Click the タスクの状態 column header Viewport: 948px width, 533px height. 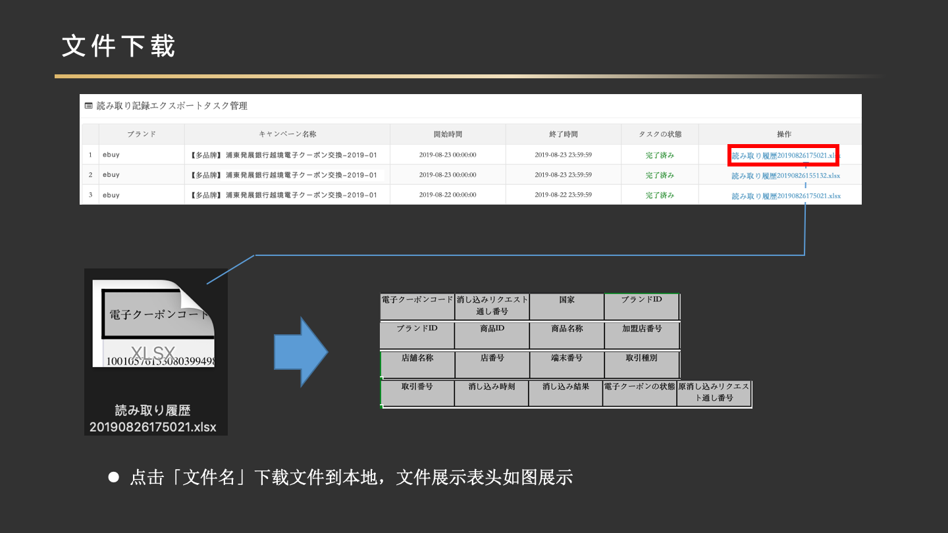pyautogui.click(x=660, y=134)
